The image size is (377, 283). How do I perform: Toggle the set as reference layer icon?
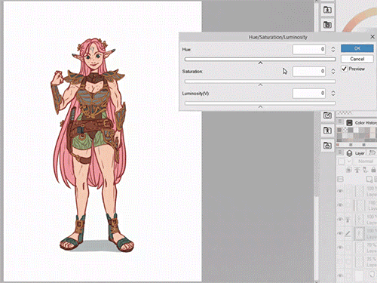(x=357, y=170)
